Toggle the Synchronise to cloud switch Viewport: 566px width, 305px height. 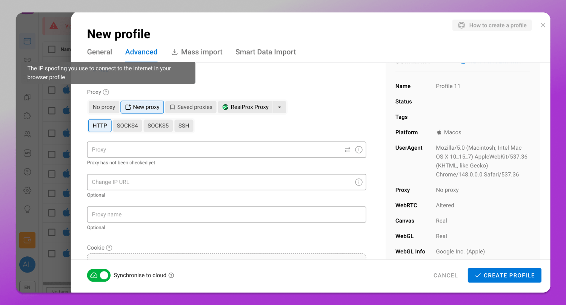[x=99, y=275]
